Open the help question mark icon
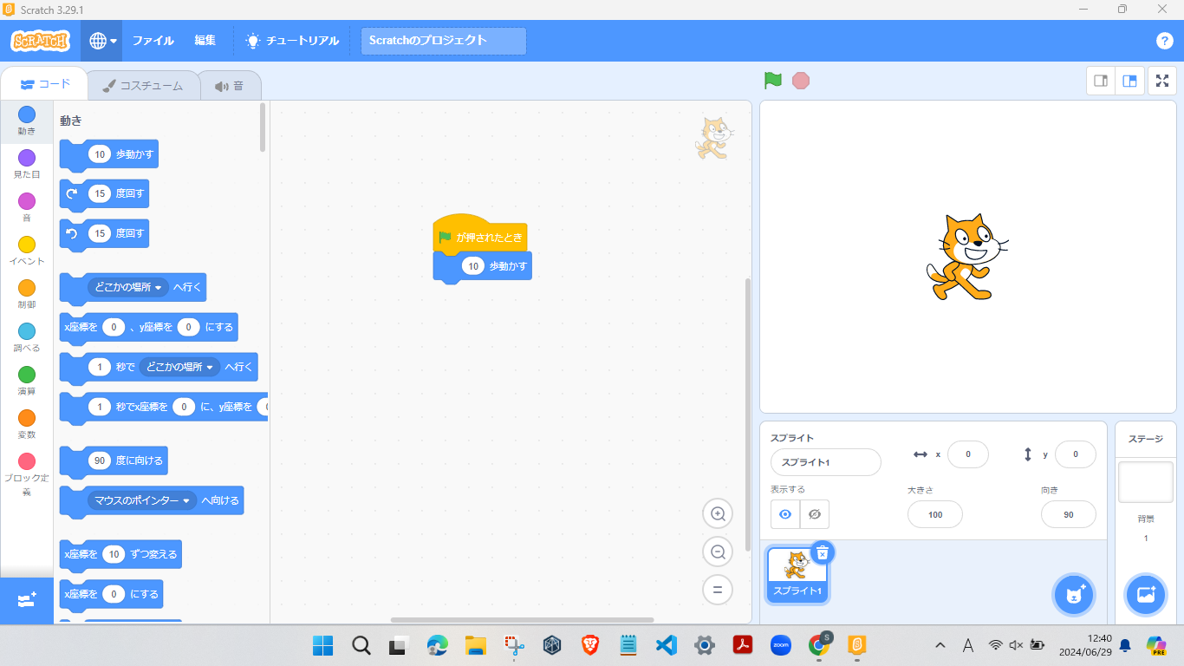This screenshot has width=1184, height=666. [1165, 41]
